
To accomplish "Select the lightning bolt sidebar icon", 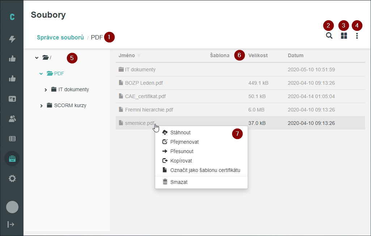I will point(12,38).
